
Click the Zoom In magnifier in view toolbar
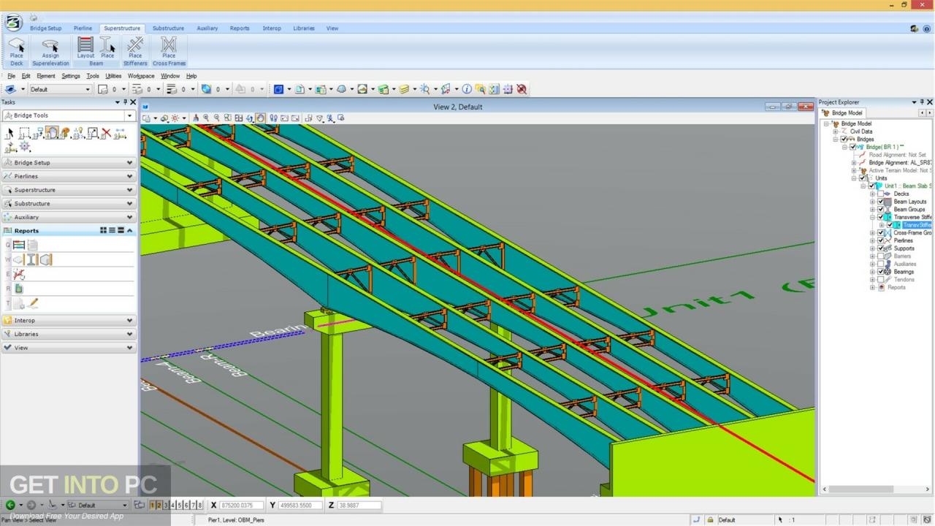(x=206, y=118)
